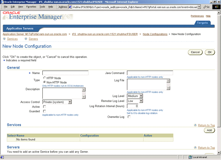Click the down-arrow icon next to Services link
This screenshot has width=221, height=160.
click(x=4, y=39)
